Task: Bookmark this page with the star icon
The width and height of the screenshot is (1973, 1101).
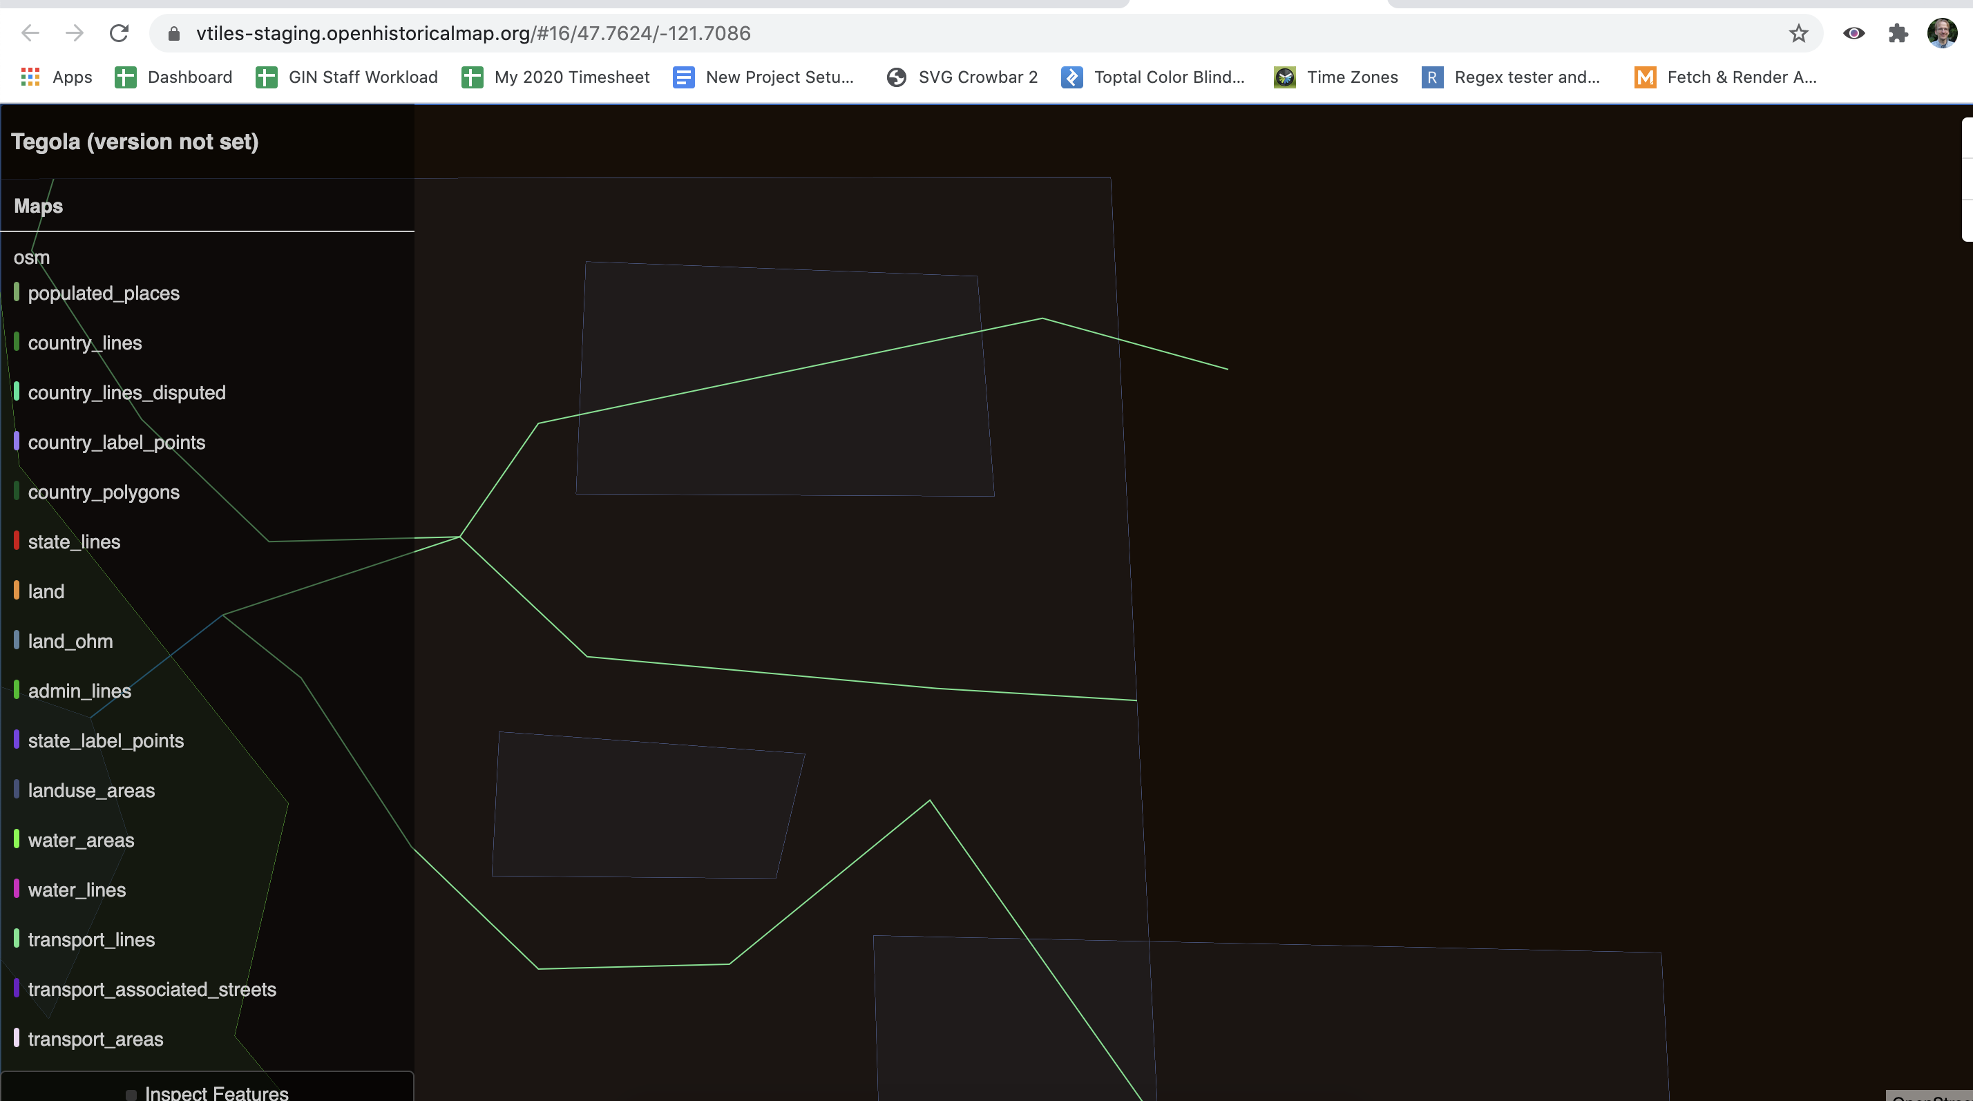Action: [x=1798, y=33]
